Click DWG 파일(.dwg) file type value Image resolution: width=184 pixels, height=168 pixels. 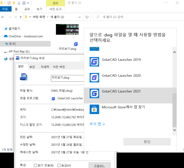click(62, 91)
